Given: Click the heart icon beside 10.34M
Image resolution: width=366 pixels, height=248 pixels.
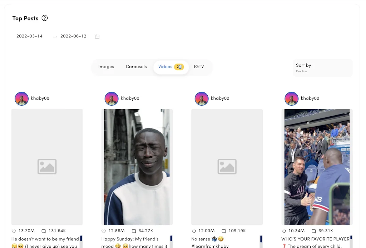Looking at the screenshot, I should tap(283, 231).
